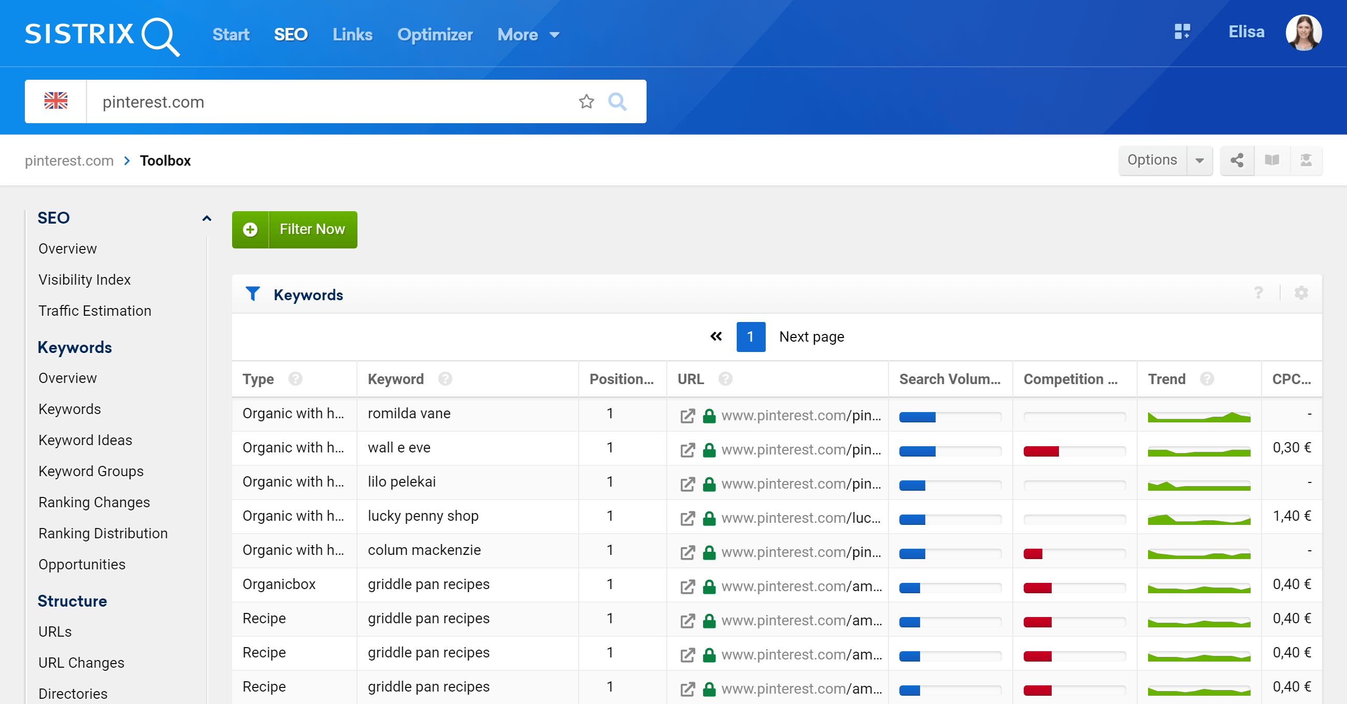Open Ranking Changes in sidebar

[94, 502]
